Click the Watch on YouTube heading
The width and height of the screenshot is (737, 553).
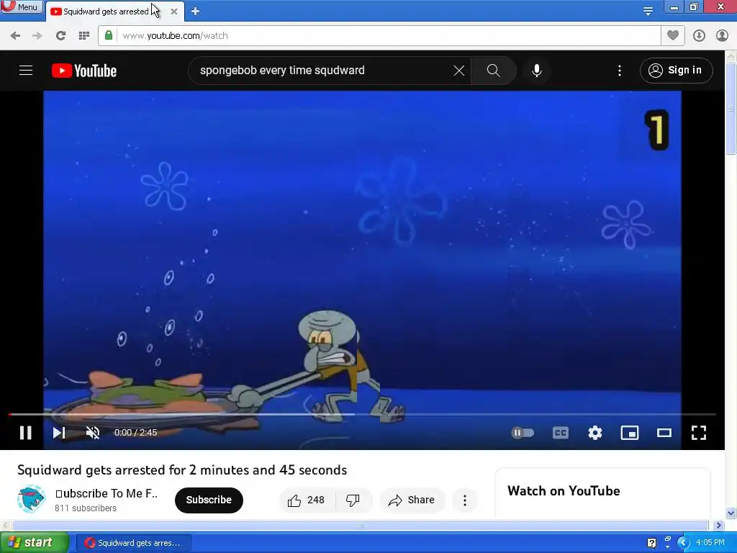[x=564, y=491]
